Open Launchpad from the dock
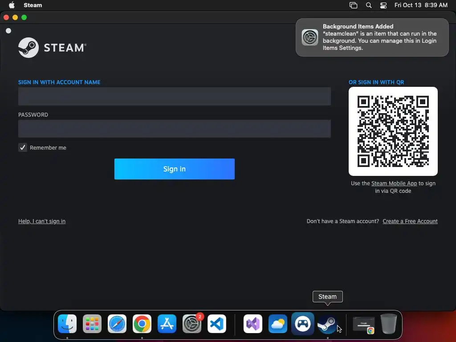456x342 pixels. tap(92, 324)
